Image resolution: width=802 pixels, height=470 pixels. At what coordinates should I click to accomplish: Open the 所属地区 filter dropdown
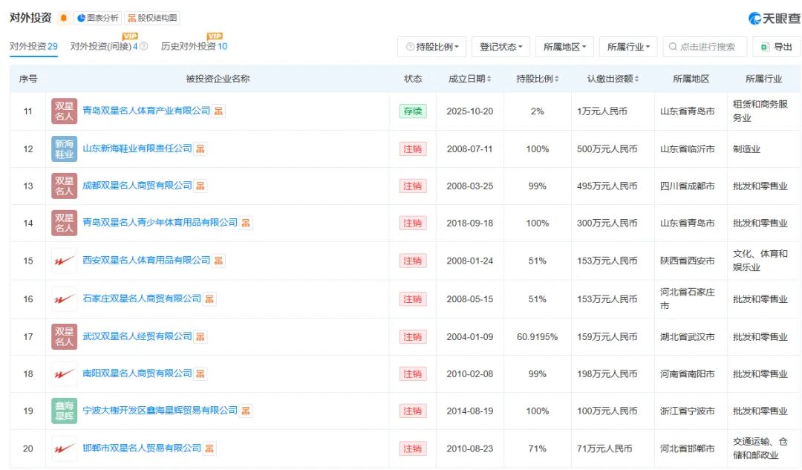click(564, 47)
